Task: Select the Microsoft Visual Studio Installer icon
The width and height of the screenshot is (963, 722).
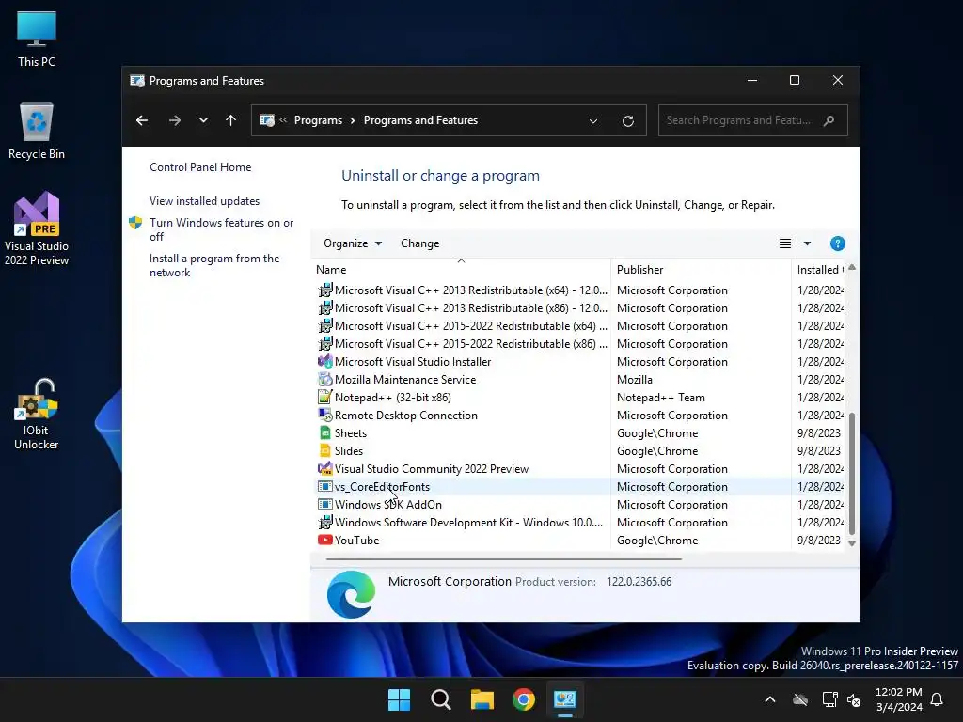Action: click(324, 362)
